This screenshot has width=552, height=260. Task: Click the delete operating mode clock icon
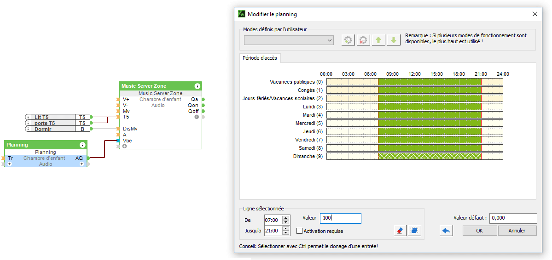(363, 40)
